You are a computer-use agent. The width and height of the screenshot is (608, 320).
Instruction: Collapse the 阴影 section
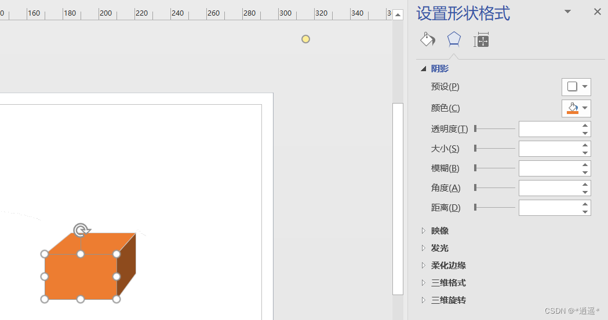pyautogui.click(x=424, y=68)
